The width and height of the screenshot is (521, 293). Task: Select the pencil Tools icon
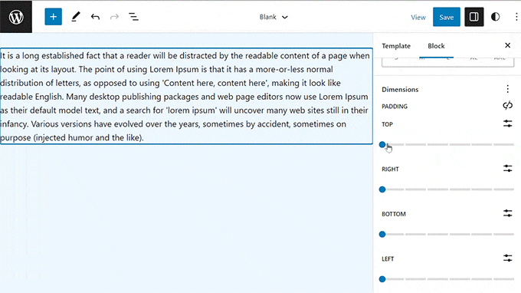[76, 17]
